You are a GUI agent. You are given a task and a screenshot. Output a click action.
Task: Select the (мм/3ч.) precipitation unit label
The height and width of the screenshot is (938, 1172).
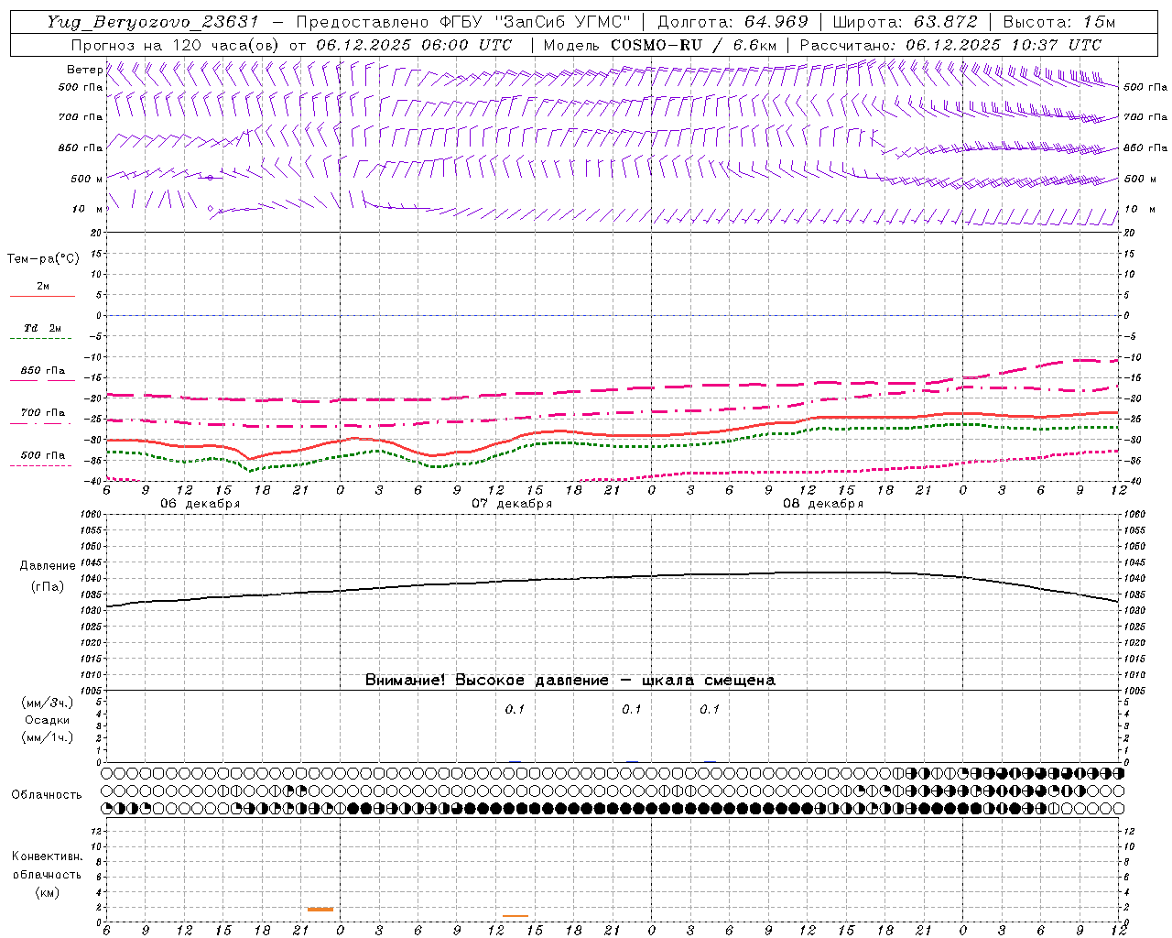click(x=47, y=703)
